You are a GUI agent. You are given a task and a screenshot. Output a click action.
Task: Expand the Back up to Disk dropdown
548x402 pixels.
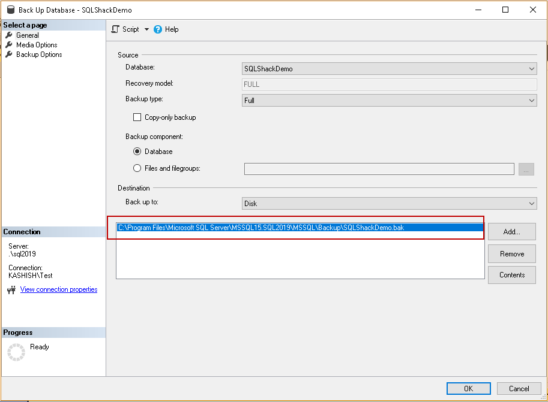pyautogui.click(x=390, y=204)
